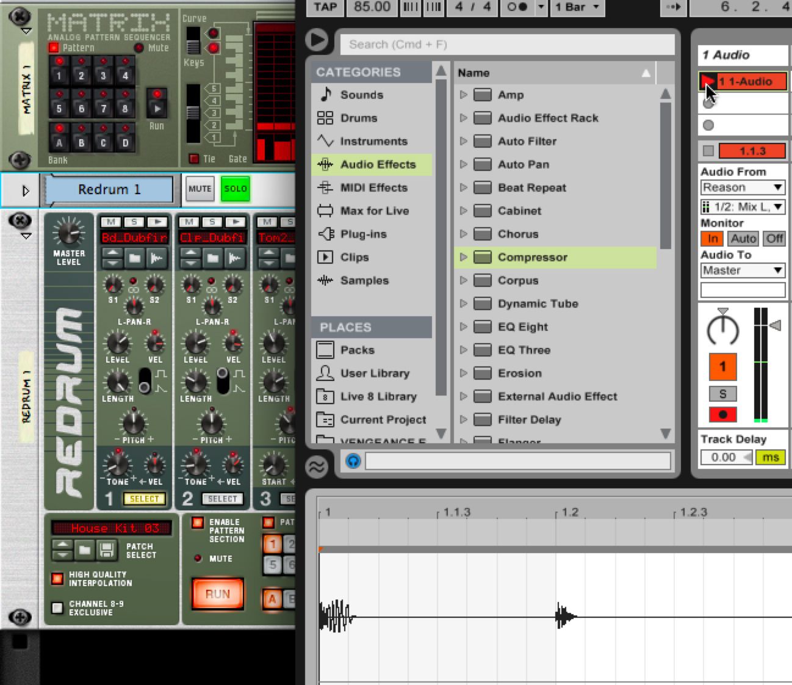Screen dimensions: 792x685
Task: Select the Auto Filter effect
Action: tap(527, 141)
